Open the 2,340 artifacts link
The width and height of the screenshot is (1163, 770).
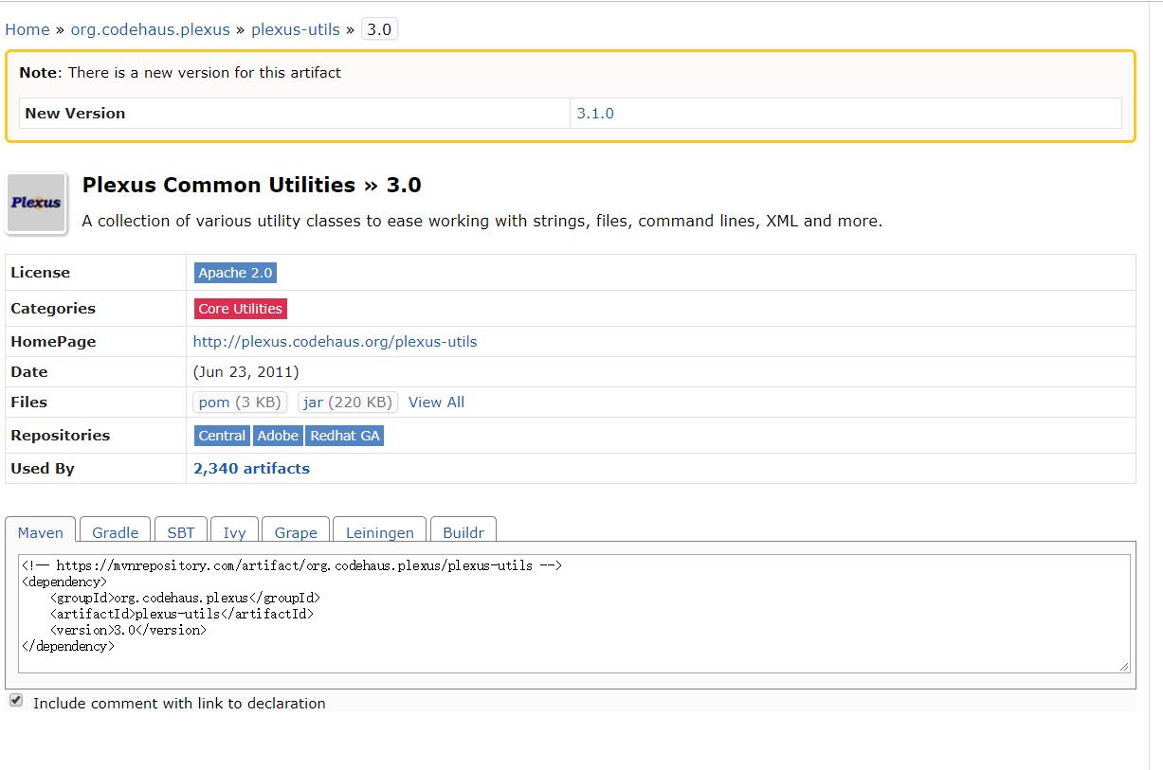point(251,469)
